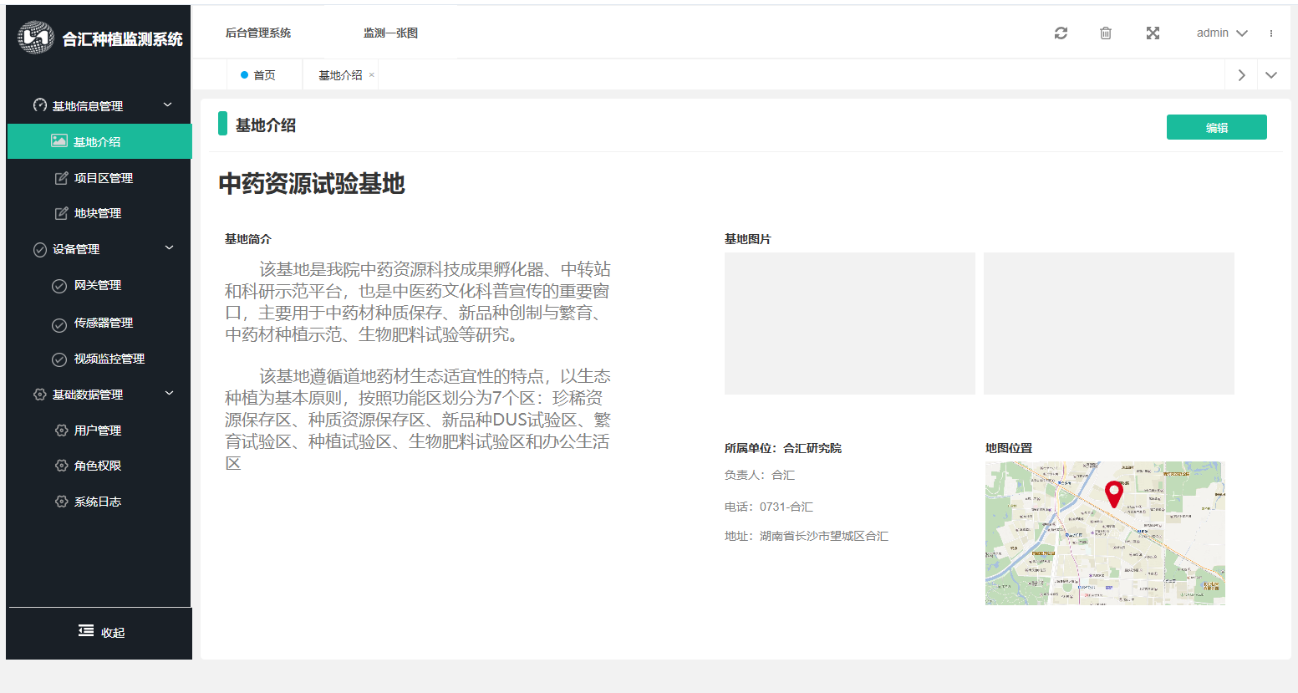Switch to the 首页 tab
This screenshot has height=693, width=1298.
263,74
